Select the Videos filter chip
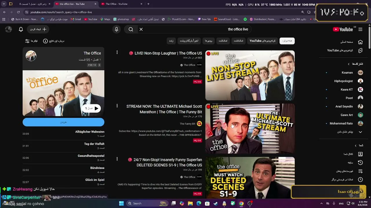 209,41
